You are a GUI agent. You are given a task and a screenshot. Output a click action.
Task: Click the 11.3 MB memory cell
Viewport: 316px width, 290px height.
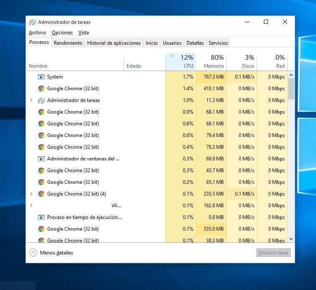pos(211,100)
